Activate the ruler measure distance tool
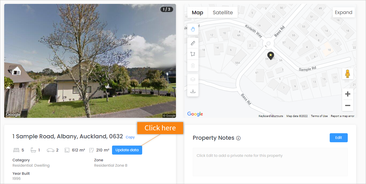The width and height of the screenshot is (366, 184). [x=193, y=43]
